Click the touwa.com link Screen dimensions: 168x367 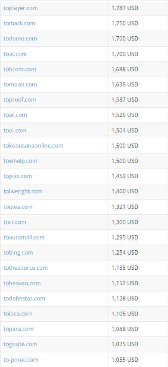18,207
